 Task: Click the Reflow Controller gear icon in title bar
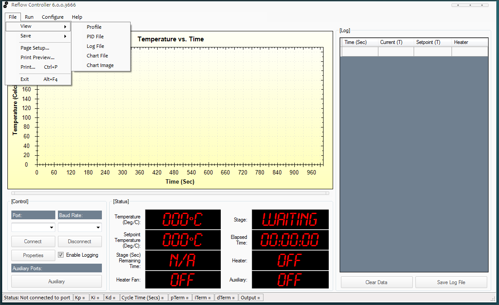(x=6, y=5)
